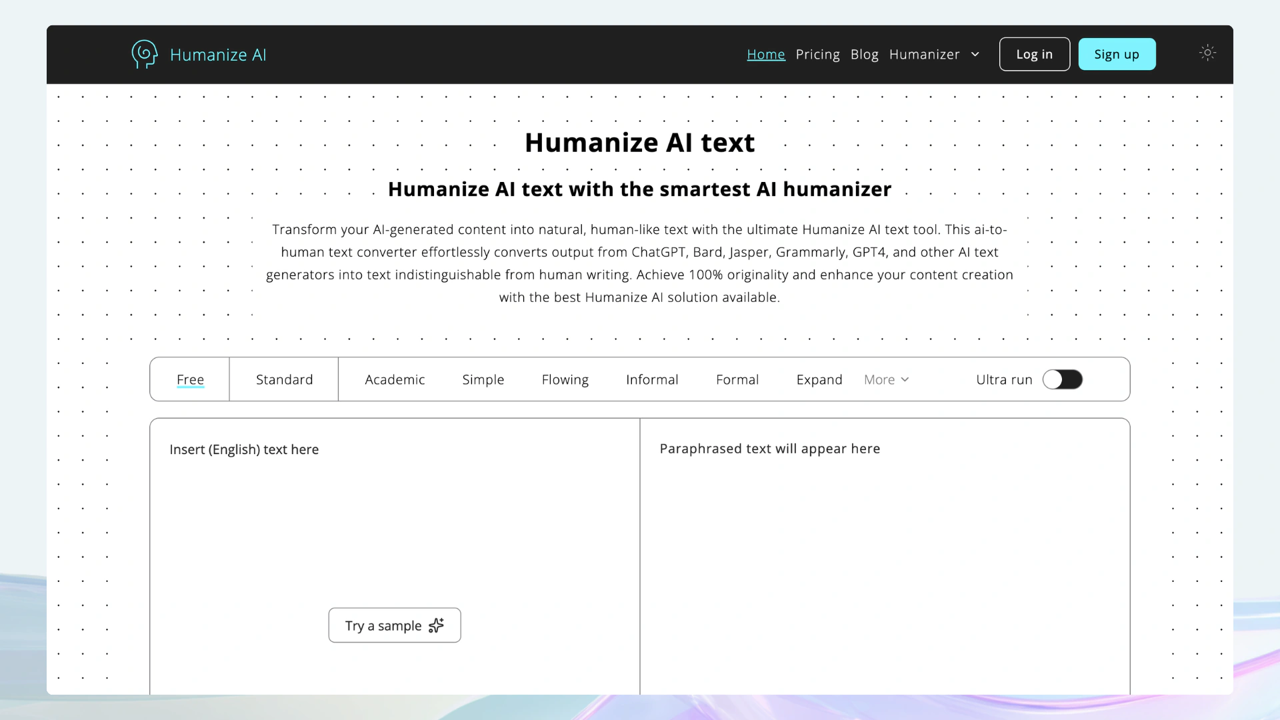Select the Free mode tab
The height and width of the screenshot is (720, 1280).
[x=190, y=379]
